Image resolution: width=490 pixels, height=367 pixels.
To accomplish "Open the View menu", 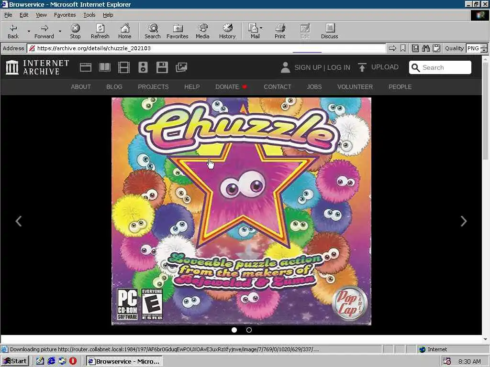I will coord(41,15).
